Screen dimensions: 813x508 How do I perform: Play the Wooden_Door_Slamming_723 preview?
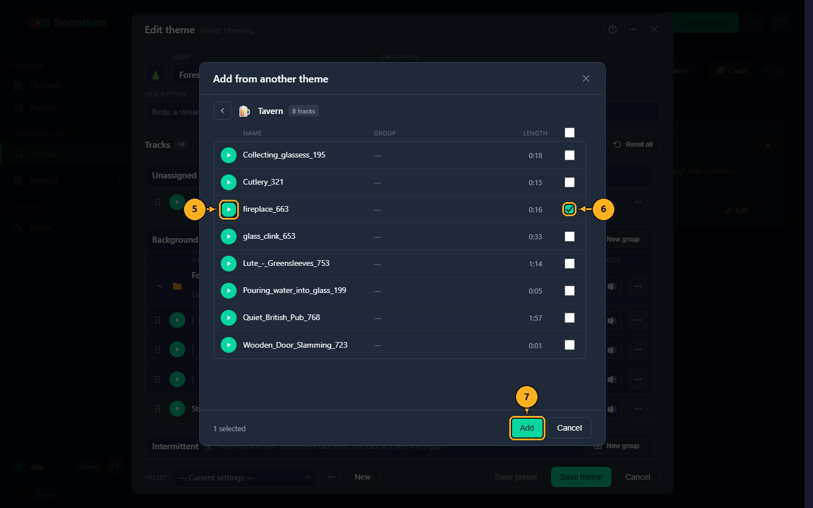(229, 345)
